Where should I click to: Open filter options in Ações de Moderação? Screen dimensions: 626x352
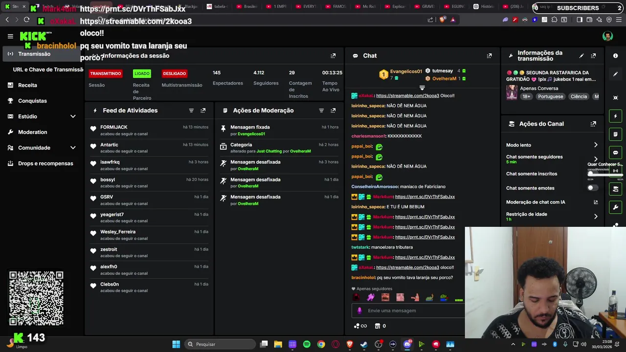(321, 110)
